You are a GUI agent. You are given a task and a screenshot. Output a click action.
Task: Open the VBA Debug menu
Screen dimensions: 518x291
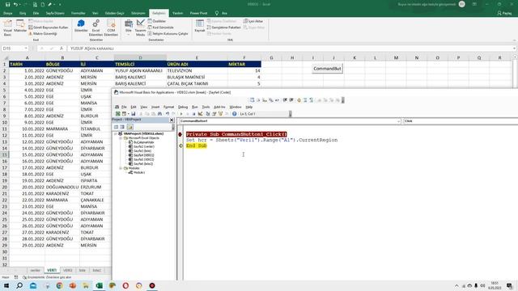(x=183, y=107)
